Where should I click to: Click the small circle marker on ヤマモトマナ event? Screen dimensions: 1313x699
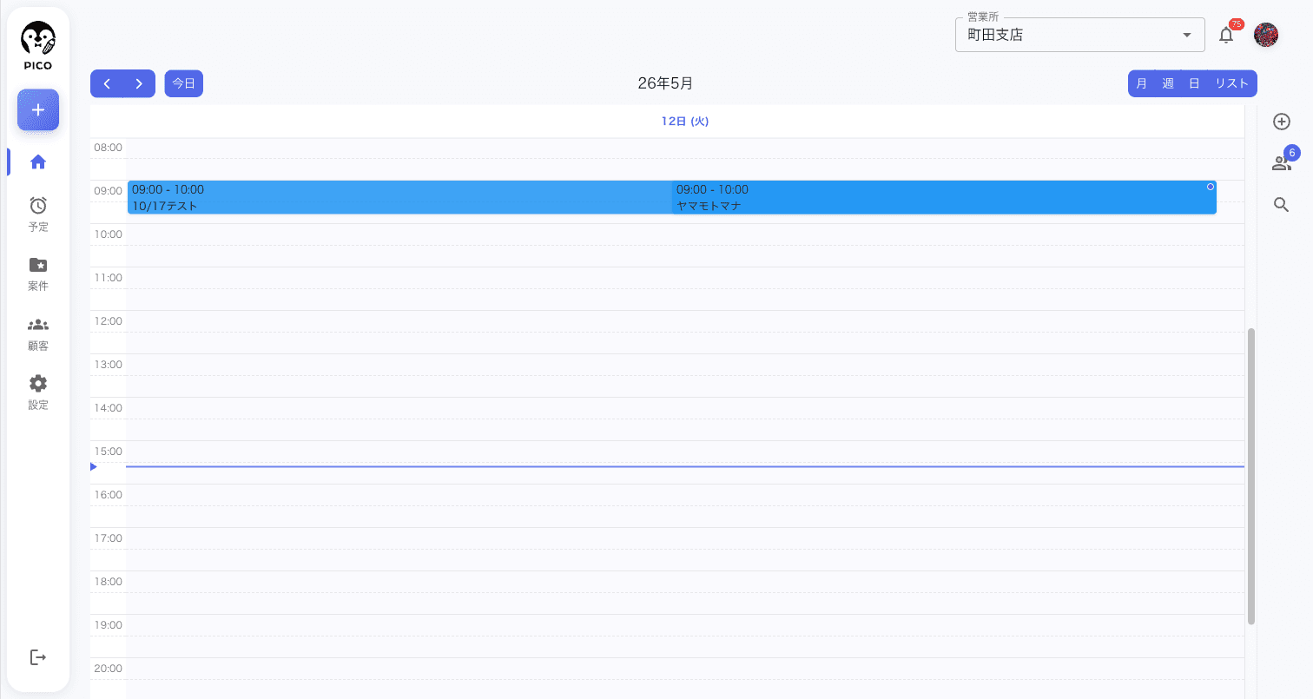click(x=1211, y=187)
